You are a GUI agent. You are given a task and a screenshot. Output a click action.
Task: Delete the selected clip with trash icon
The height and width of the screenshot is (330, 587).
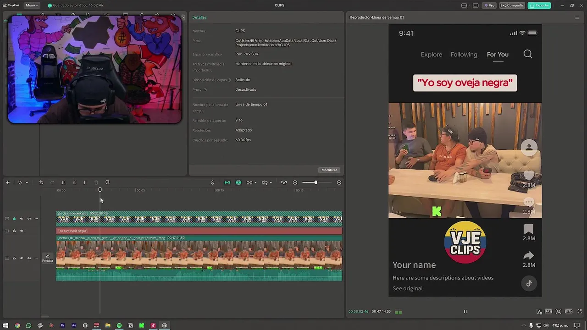(96, 182)
